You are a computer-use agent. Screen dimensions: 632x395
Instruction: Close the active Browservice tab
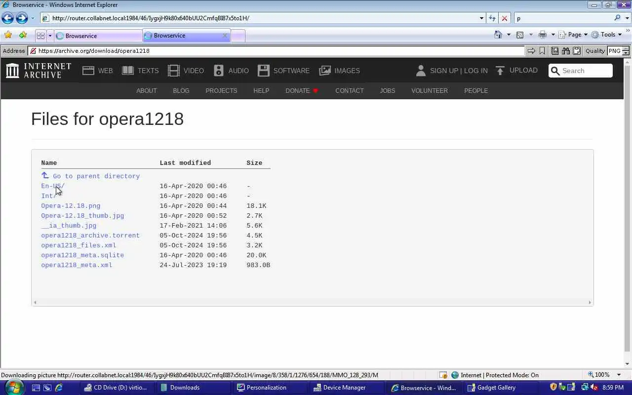coord(225,36)
